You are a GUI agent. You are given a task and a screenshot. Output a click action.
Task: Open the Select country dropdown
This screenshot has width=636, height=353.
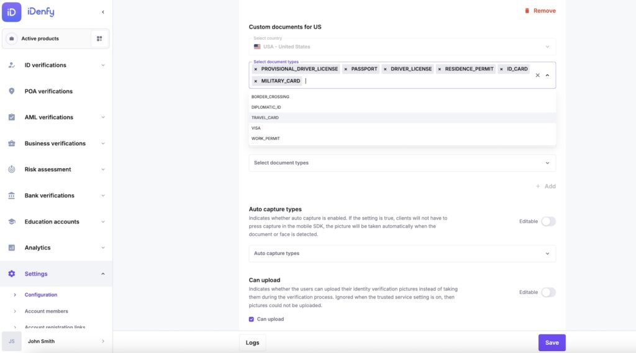(x=402, y=47)
